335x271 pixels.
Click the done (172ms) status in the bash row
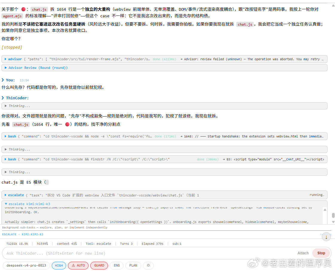pos(165,136)
